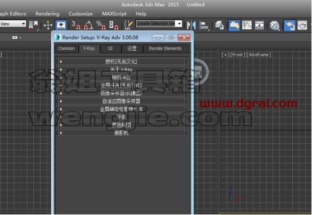Expand the 图像采样器(抗锯齿) rollout
Viewport: 312px width, 215px height.
click(x=122, y=93)
